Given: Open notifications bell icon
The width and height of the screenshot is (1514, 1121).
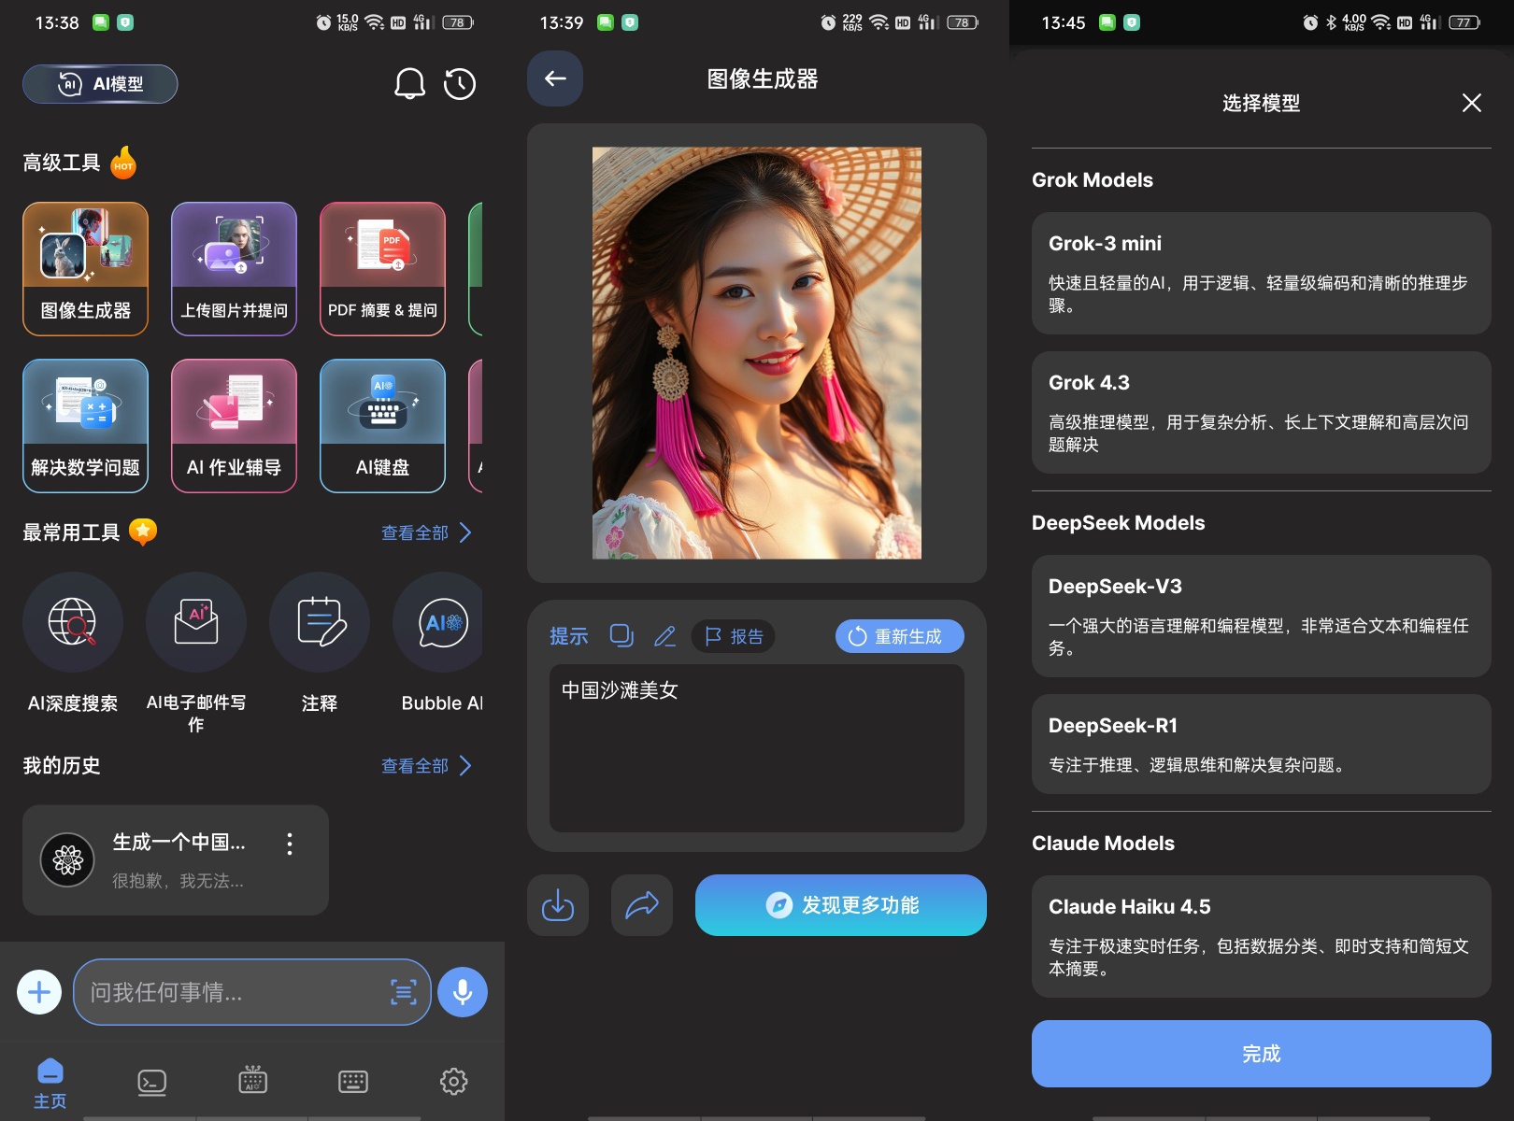Looking at the screenshot, I should pos(409,84).
